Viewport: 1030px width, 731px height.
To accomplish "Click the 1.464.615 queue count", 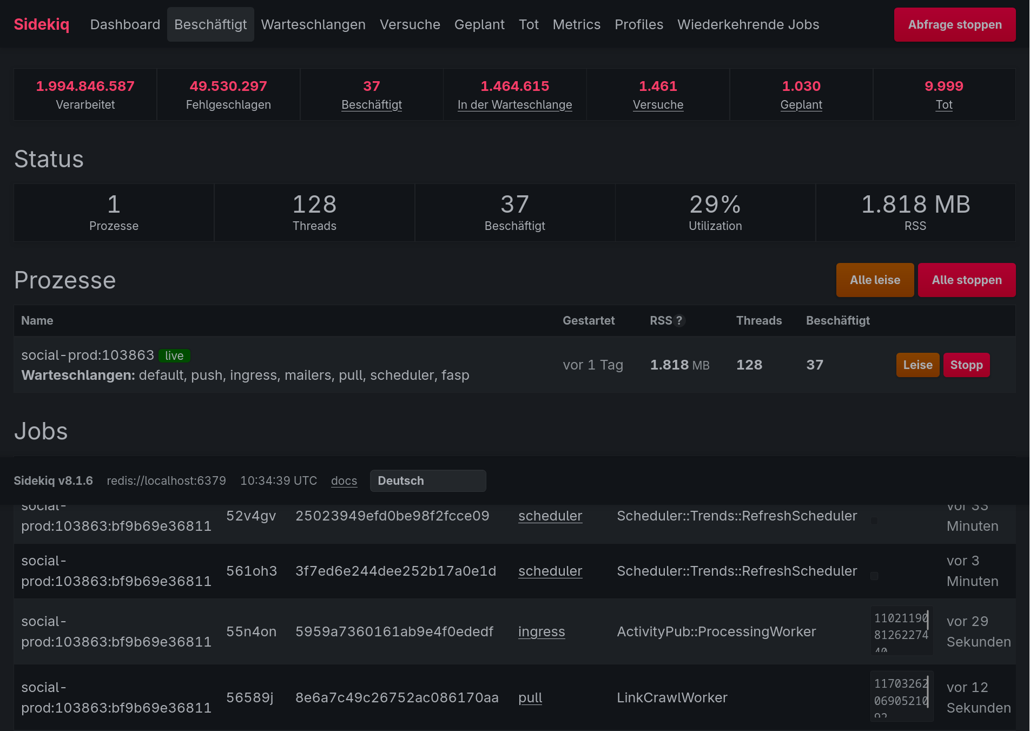I will (515, 86).
